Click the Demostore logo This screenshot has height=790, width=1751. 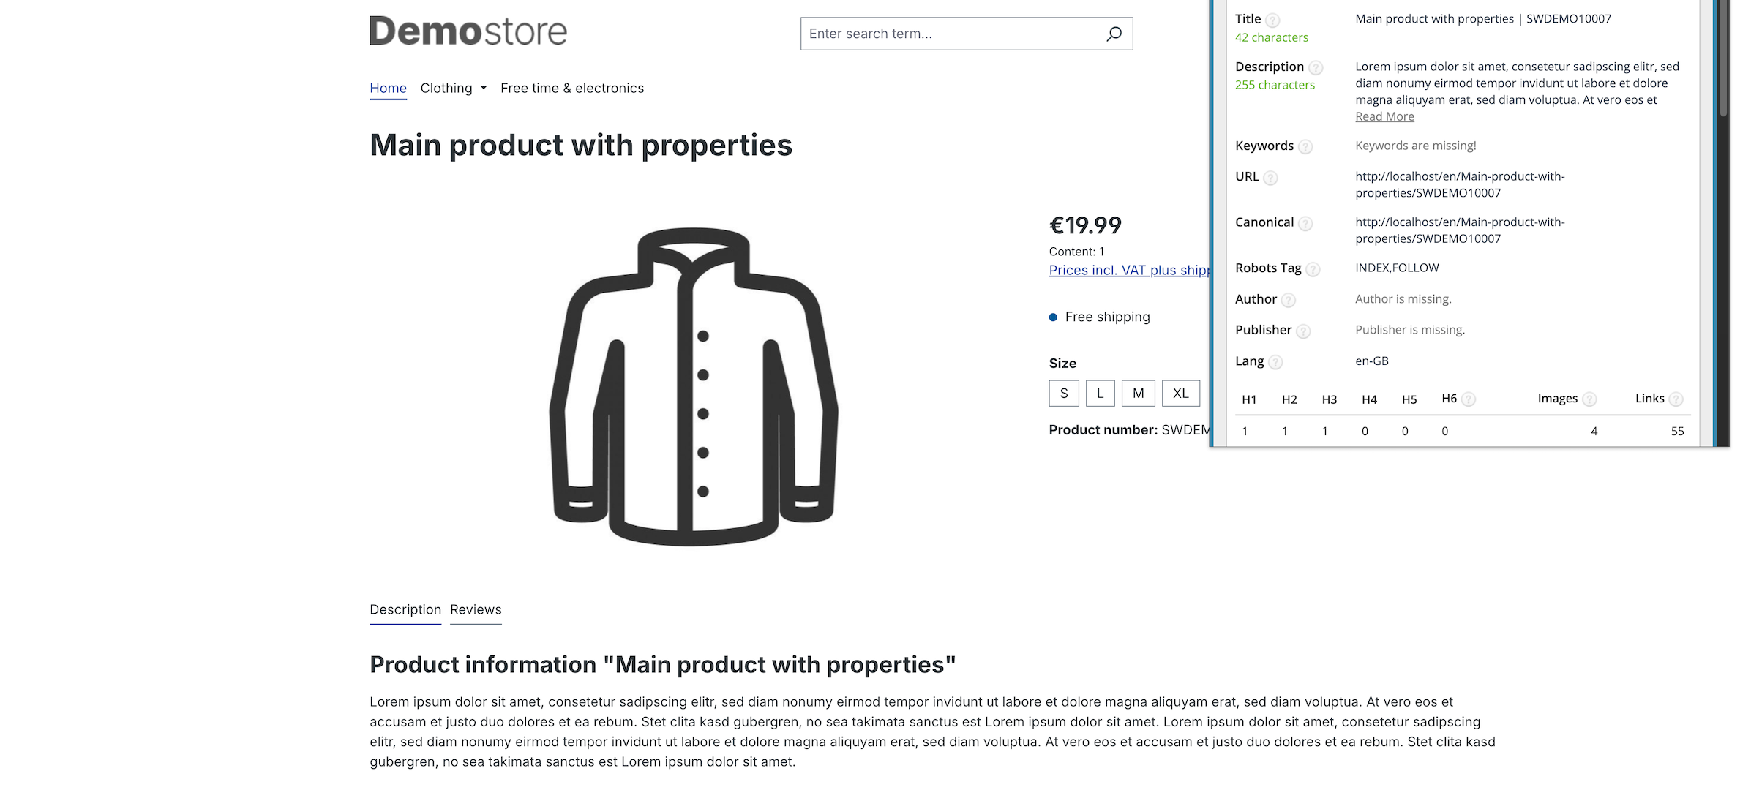coord(468,31)
